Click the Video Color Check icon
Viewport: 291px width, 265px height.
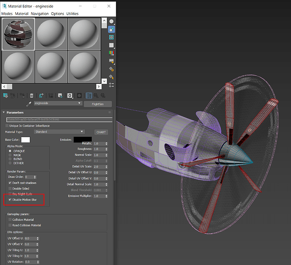(111, 53)
